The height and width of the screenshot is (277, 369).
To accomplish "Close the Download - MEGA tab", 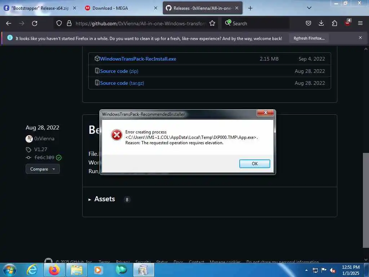I will coord(156,8).
